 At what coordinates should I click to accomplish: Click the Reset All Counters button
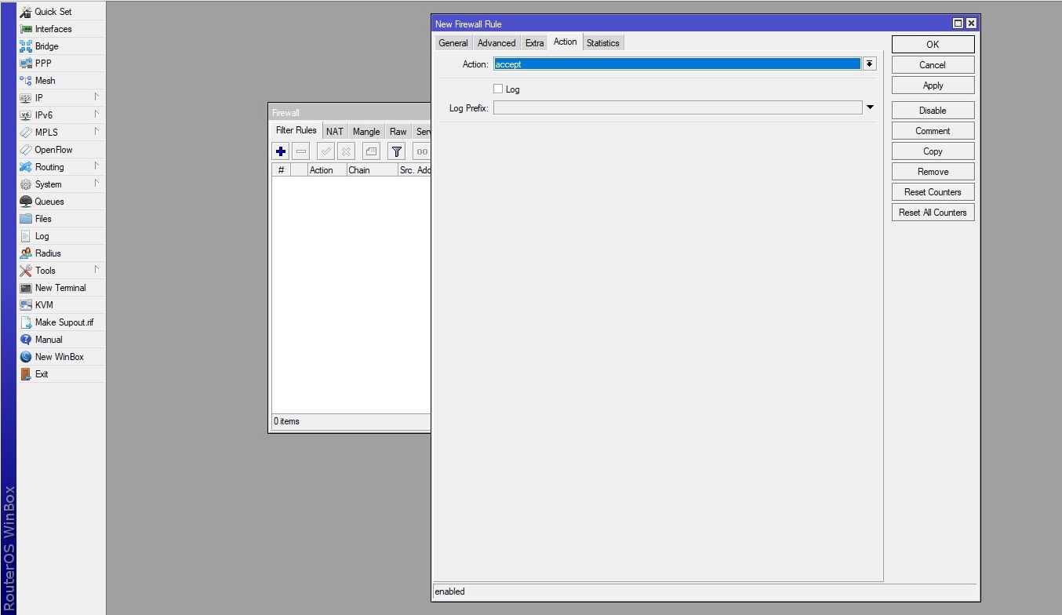pyautogui.click(x=933, y=213)
